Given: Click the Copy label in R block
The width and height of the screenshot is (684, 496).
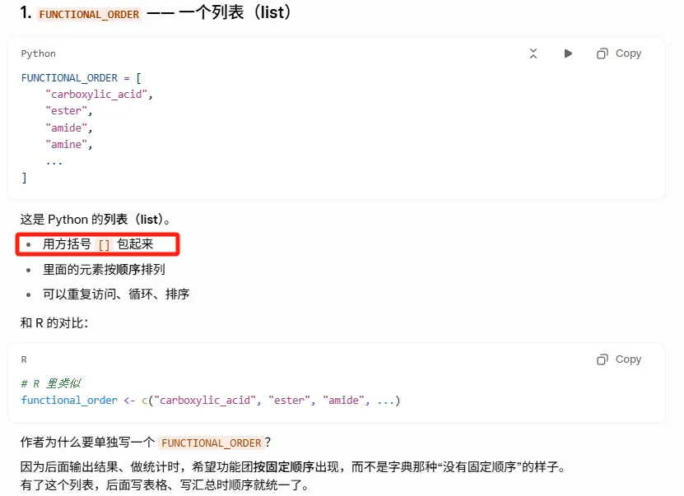Looking at the screenshot, I should coord(628,359).
